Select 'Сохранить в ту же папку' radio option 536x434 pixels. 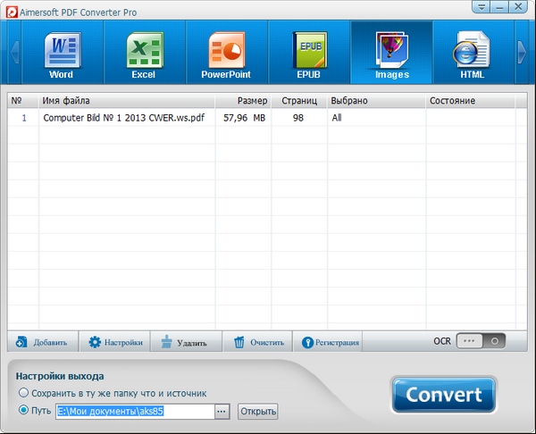23,393
